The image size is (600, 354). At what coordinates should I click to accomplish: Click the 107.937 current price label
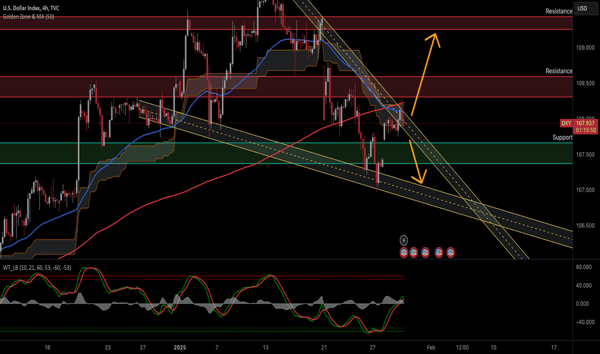(x=585, y=123)
